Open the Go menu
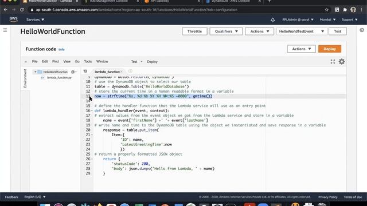367x206 pixels. tap(77, 61)
